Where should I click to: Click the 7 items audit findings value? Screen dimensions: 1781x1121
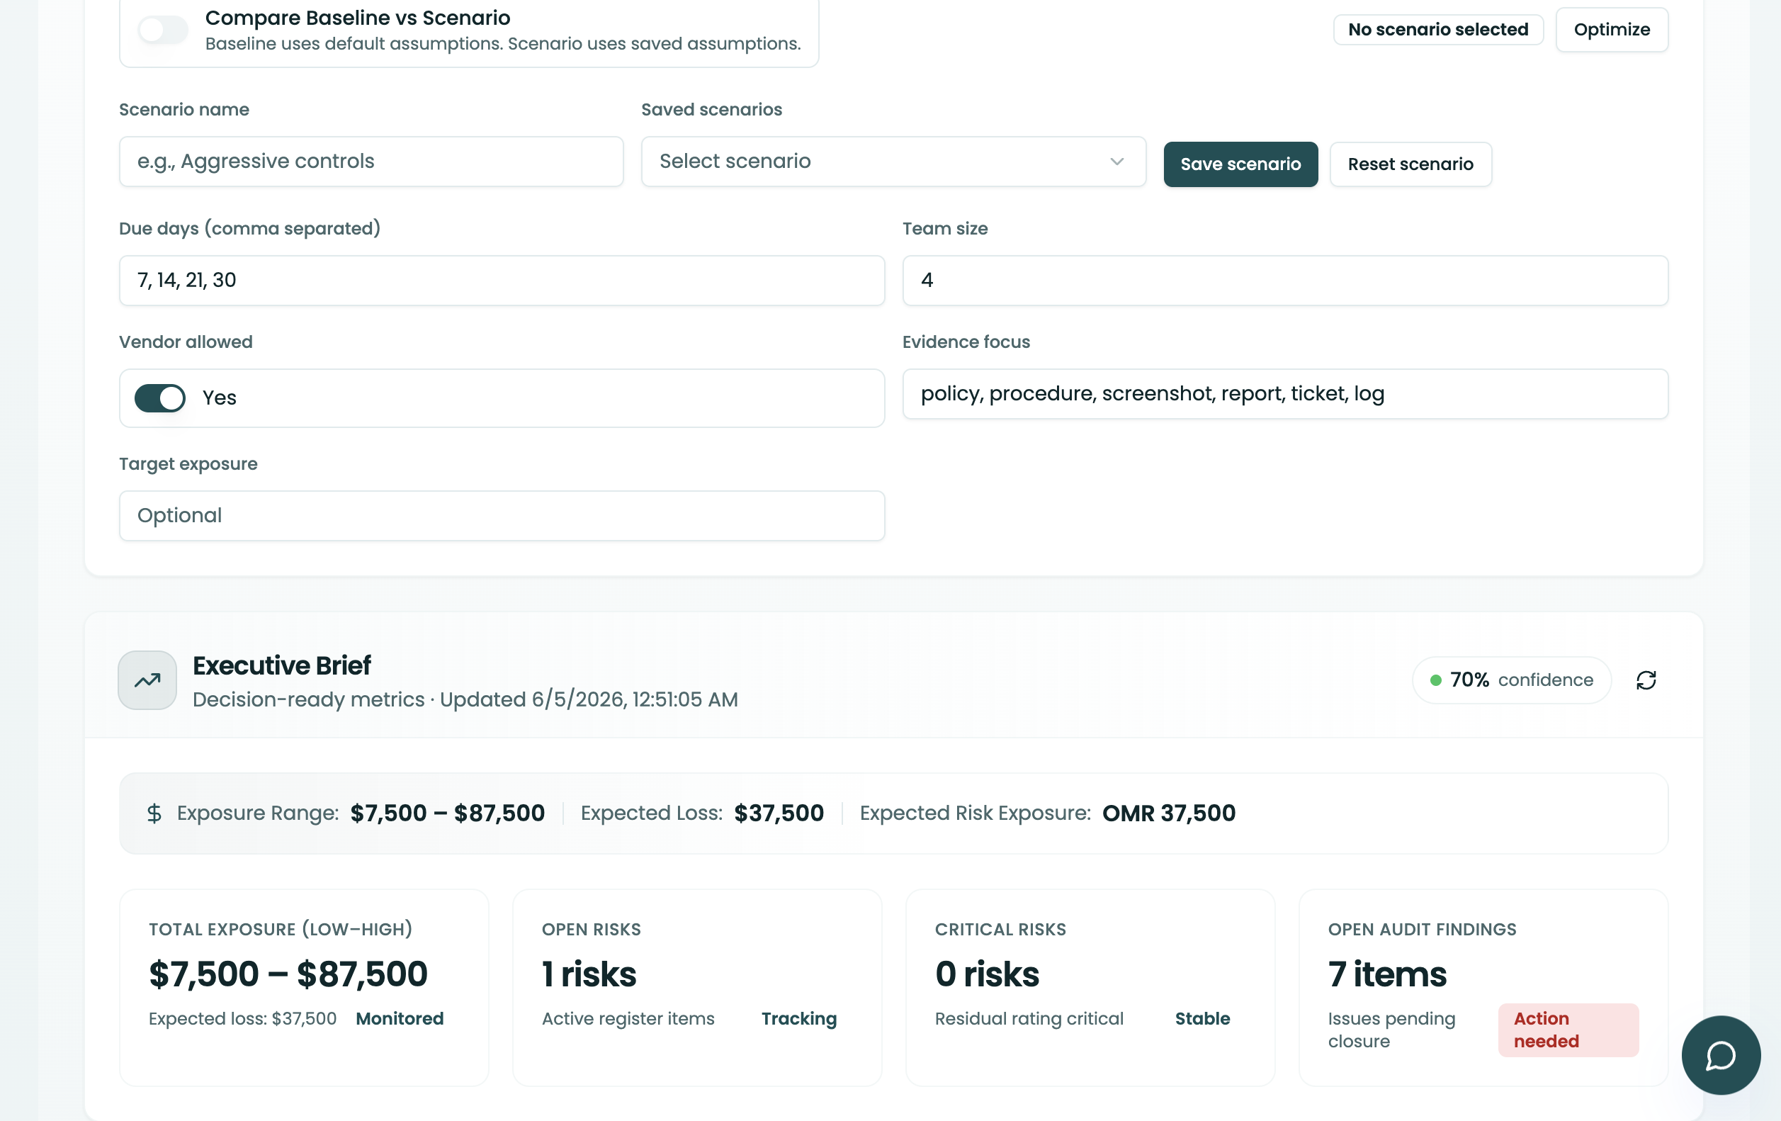[x=1387, y=974]
